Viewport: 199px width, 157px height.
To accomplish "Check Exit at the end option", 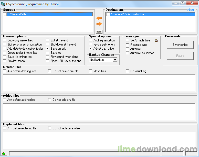I will coord(47,40).
